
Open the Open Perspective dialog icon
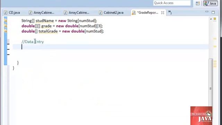pos(198,3)
